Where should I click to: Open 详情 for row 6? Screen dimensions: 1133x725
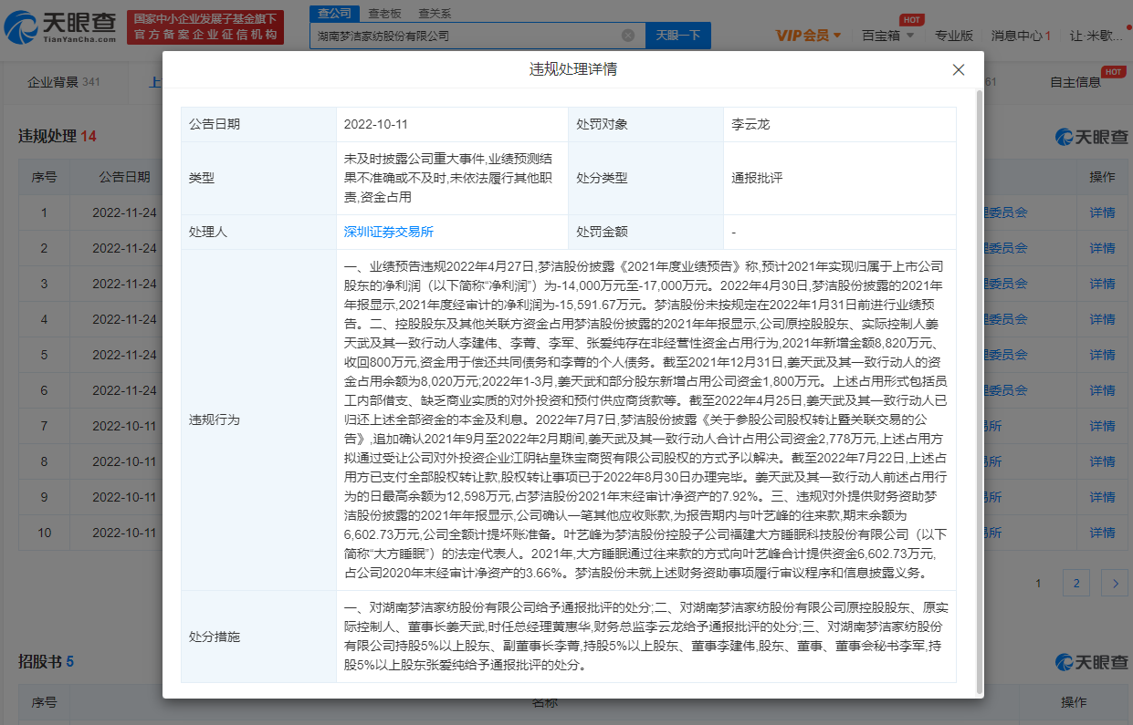click(x=1102, y=390)
